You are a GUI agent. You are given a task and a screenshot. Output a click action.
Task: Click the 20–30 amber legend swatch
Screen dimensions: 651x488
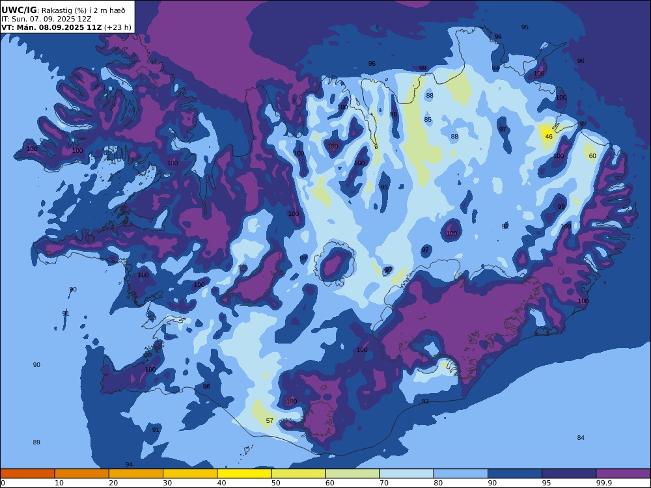coord(136,474)
